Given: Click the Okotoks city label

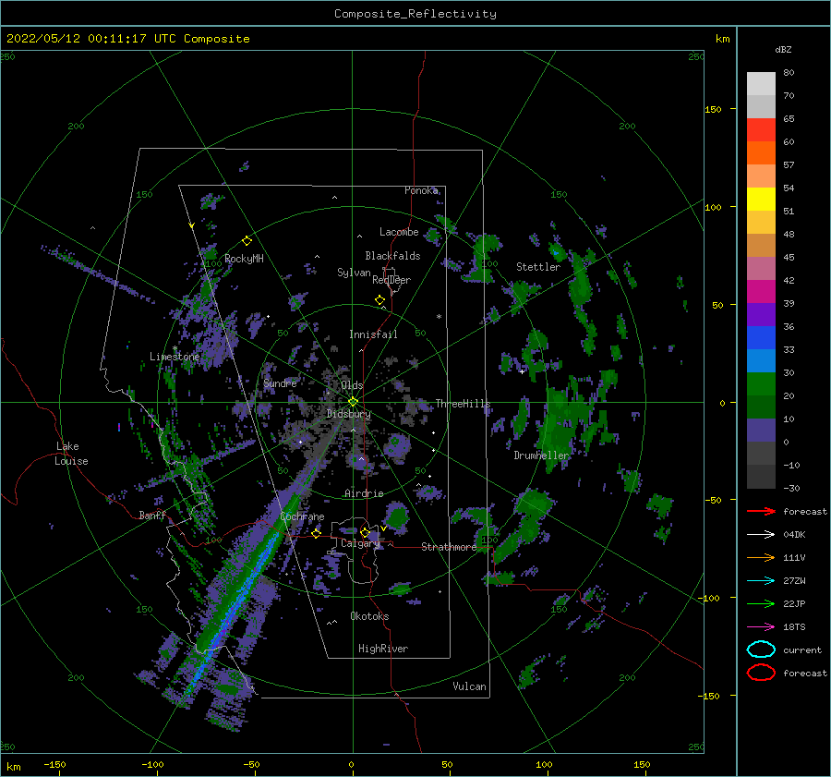Looking at the screenshot, I should click(x=369, y=616).
